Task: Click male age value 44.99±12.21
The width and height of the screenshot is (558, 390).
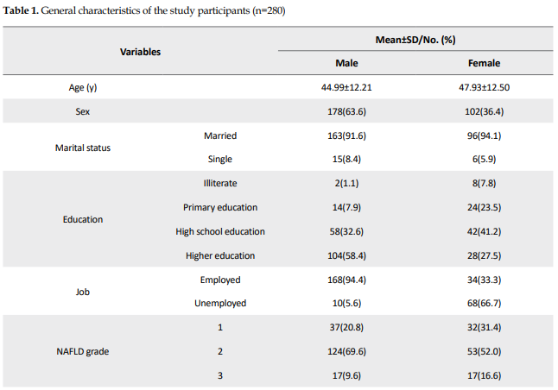Action: click(x=346, y=87)
